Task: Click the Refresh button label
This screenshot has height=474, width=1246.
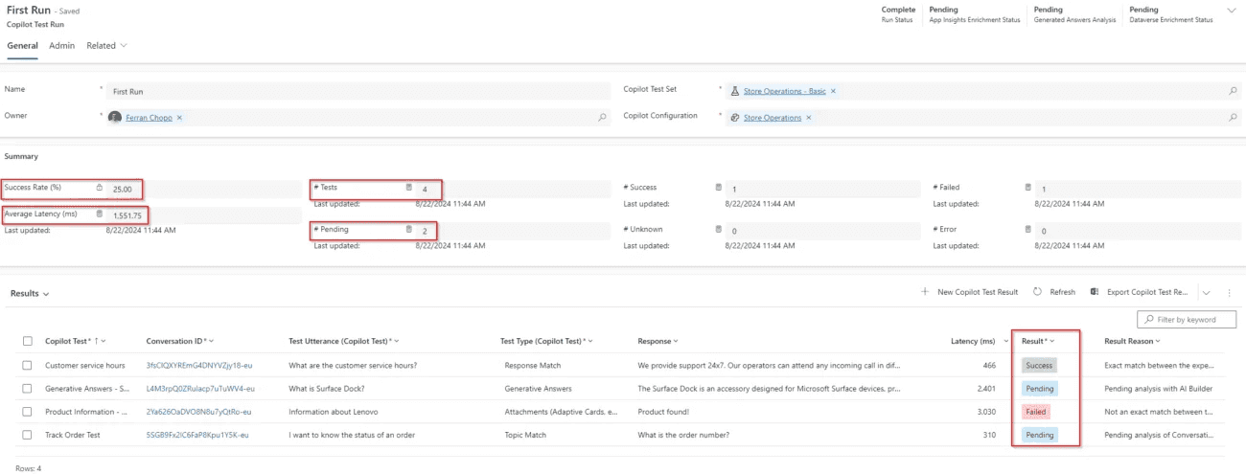Action: pos(1062,292)
